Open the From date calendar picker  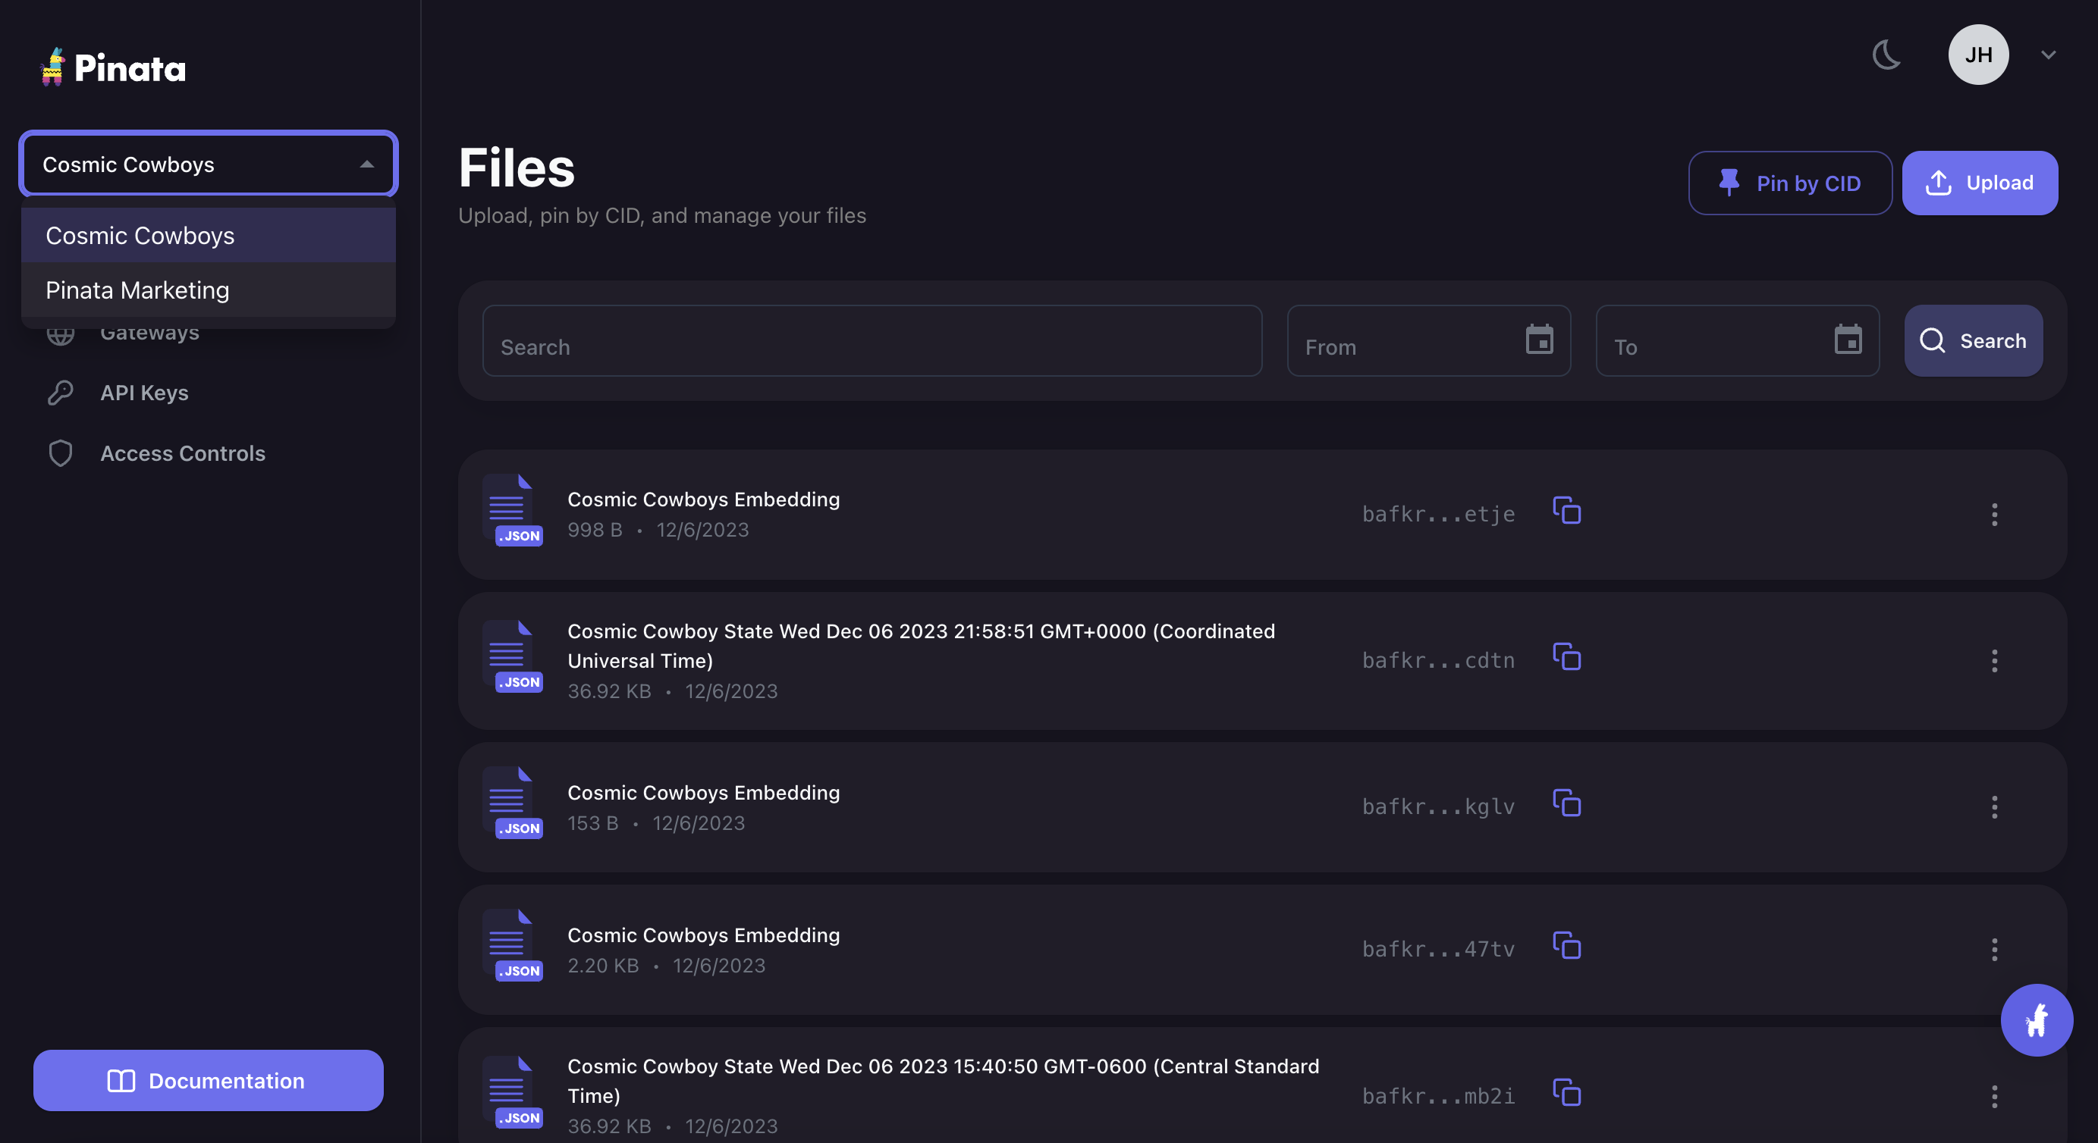[1538, 339]
